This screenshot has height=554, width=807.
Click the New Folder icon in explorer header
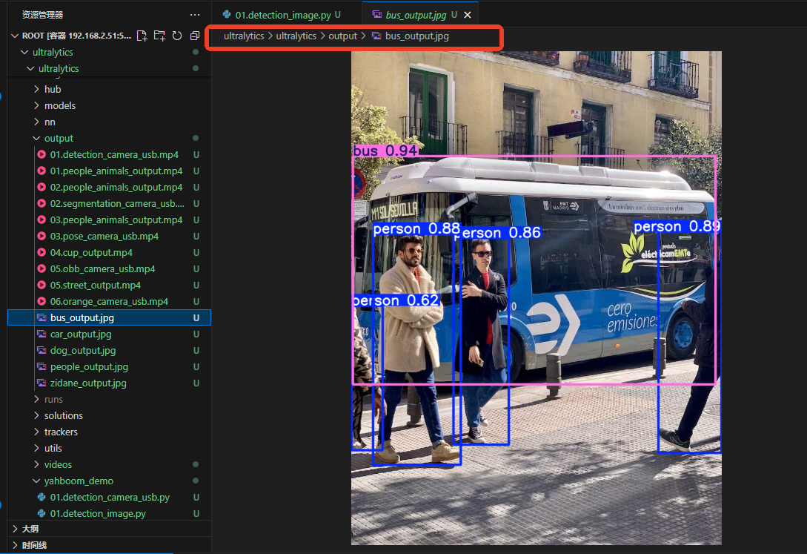pos(159,36)
